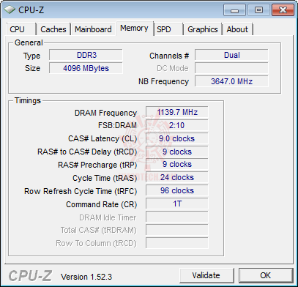The width and height of the screenshot is (298, 287).
Task: Click the Type field showing DDR3
Action: click(x=86, y=55)
